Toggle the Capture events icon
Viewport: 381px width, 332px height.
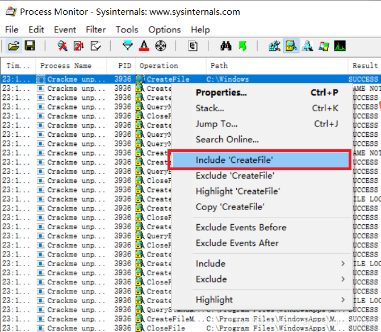coord(62,45)
